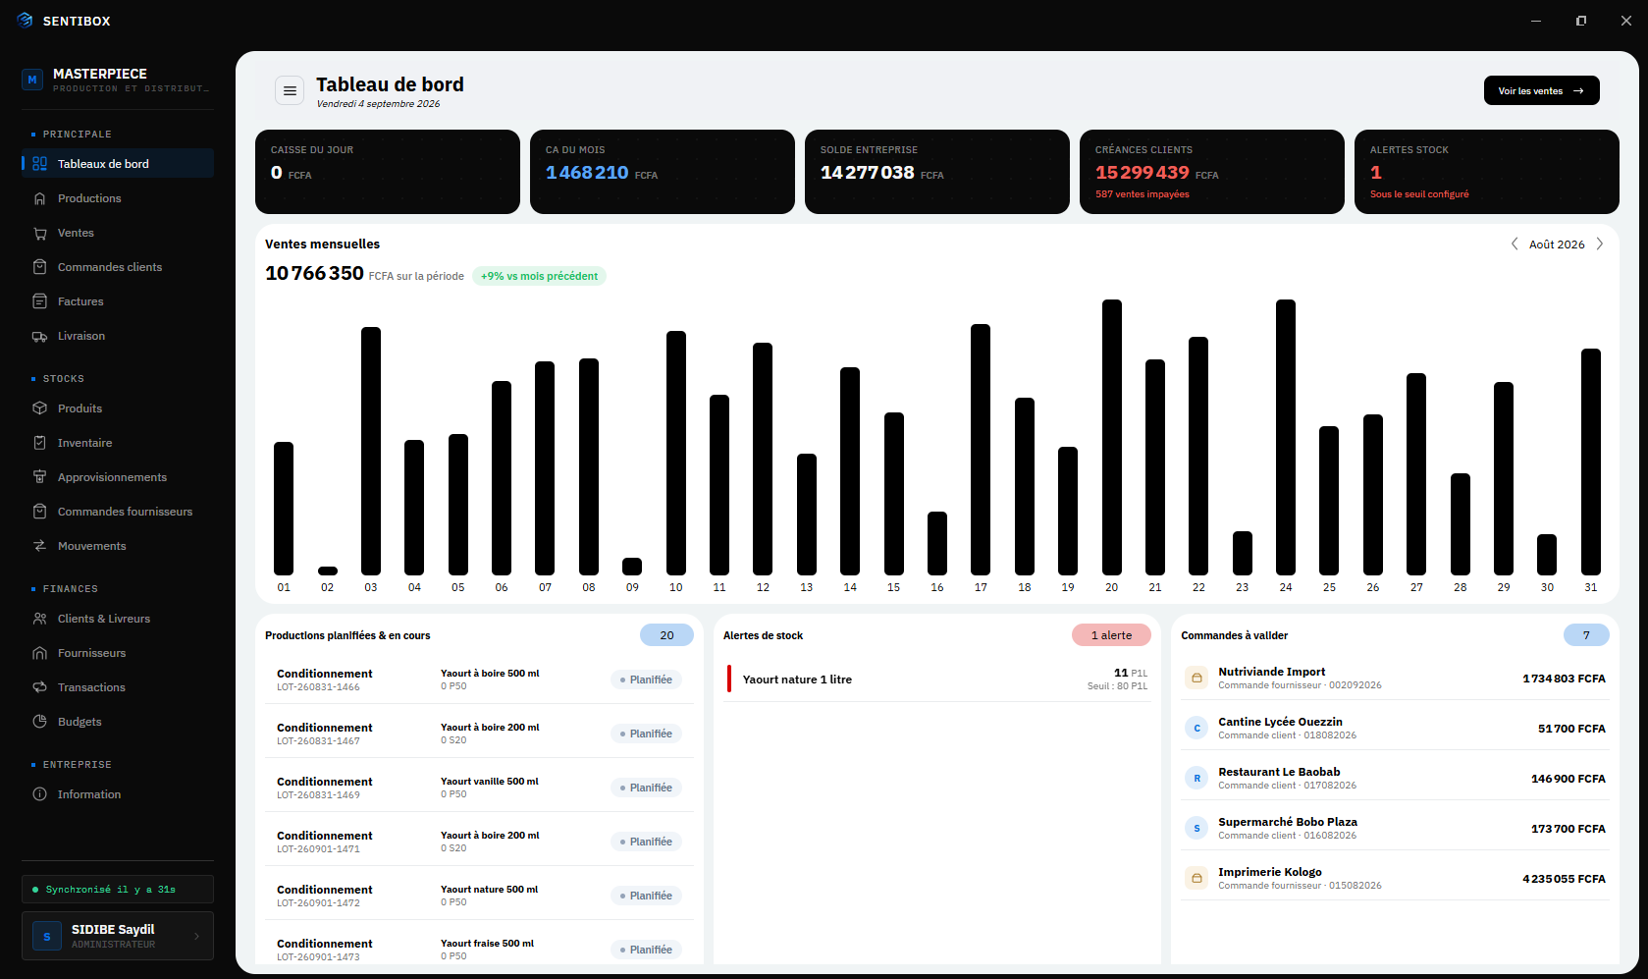
Task: Click the sales bar for day 24
Action: point(1286,437)
